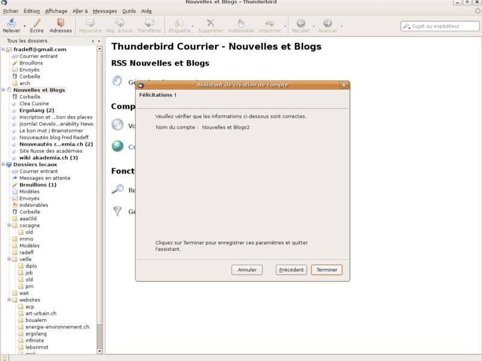Image resolution: width=482 pixels, height=361 pixels.
Task: Collapse the Dossiers locaux tree
Action: coord(3,164)
